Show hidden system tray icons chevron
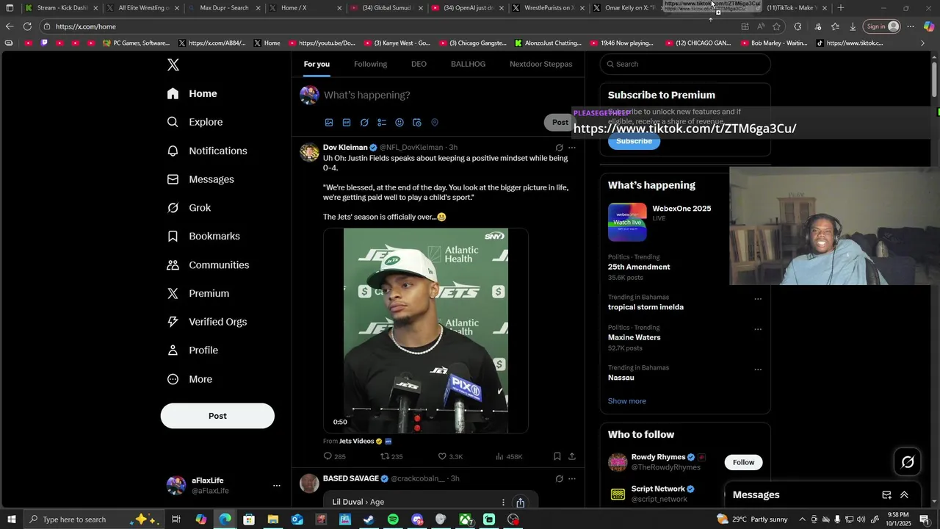The width and height of the screenshot is (940, 529). 802,519
